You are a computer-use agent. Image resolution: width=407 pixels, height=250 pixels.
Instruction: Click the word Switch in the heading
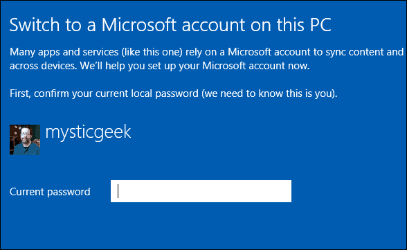click(x=35, y=25)
